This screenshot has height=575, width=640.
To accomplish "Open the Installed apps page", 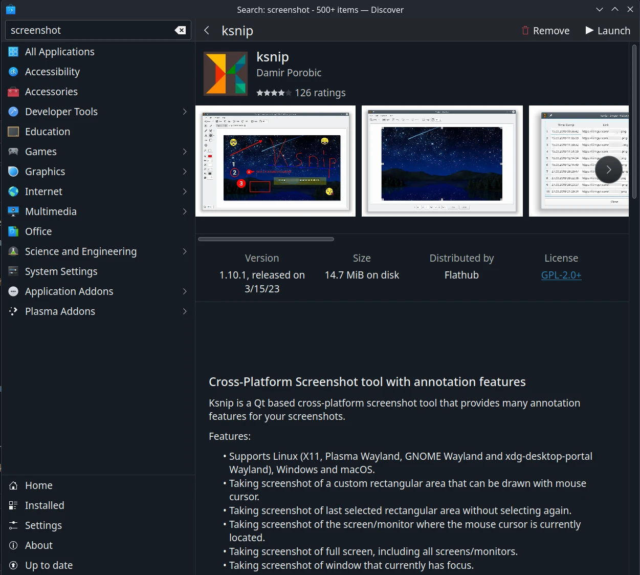I will [x=98, y=505].
